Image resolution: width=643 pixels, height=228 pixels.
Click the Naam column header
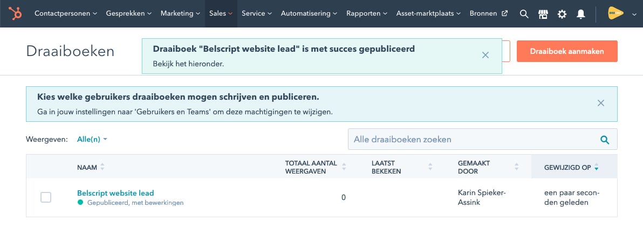[87, 167]
